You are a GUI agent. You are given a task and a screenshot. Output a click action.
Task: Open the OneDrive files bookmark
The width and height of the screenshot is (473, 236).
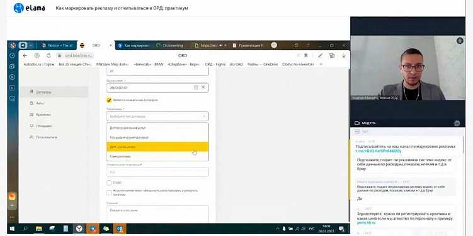pos(263,65)
